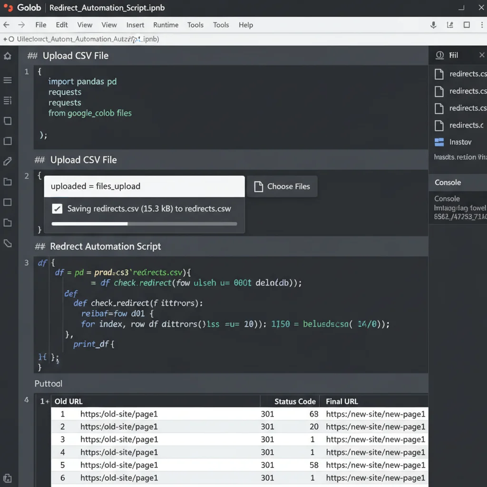487x487 pixels.
Task: Click the Redirect_Automation_Script.ipnb title
Action: coord(107,8)
